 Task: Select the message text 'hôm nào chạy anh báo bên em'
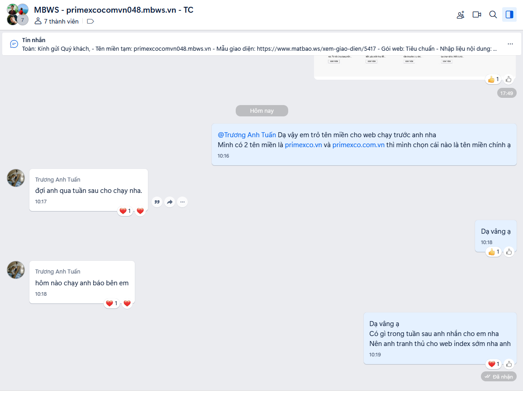(82, 283)
